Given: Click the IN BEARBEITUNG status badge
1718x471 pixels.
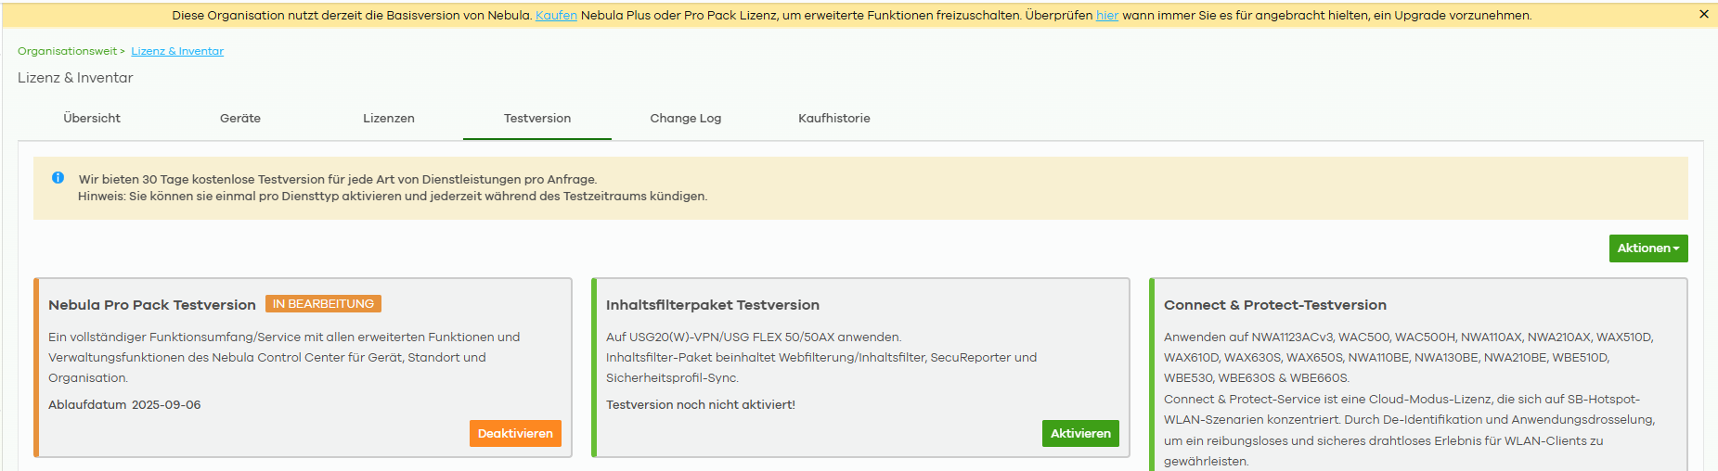Looking at the screenshot, I should [323, 304].
